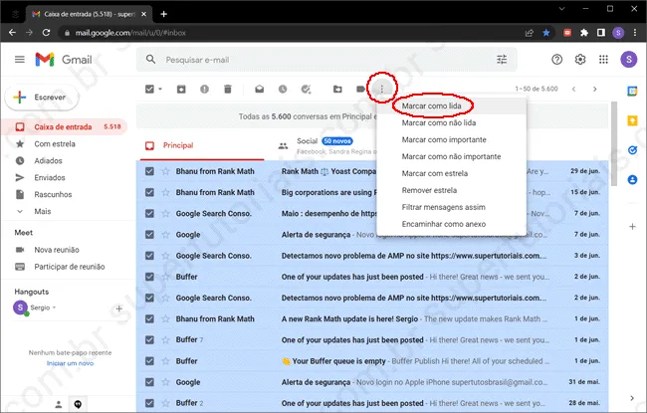This screenshot has width=647, height=413.
Task: Select Remover estrela menu option
Action: point(452,191)
